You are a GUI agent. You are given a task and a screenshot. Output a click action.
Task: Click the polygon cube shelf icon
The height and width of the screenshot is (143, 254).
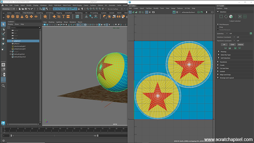coord(13,17)
